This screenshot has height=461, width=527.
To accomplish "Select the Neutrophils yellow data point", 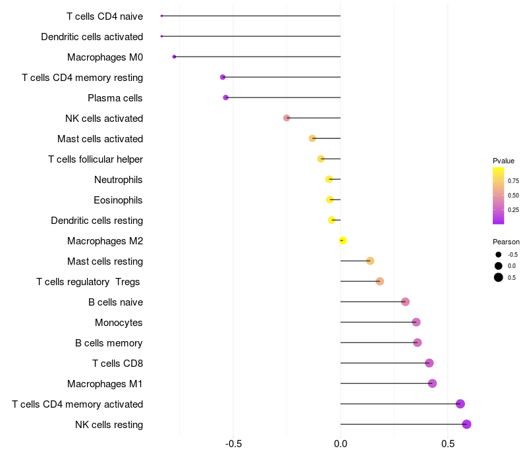I will [x=329, y=179].
